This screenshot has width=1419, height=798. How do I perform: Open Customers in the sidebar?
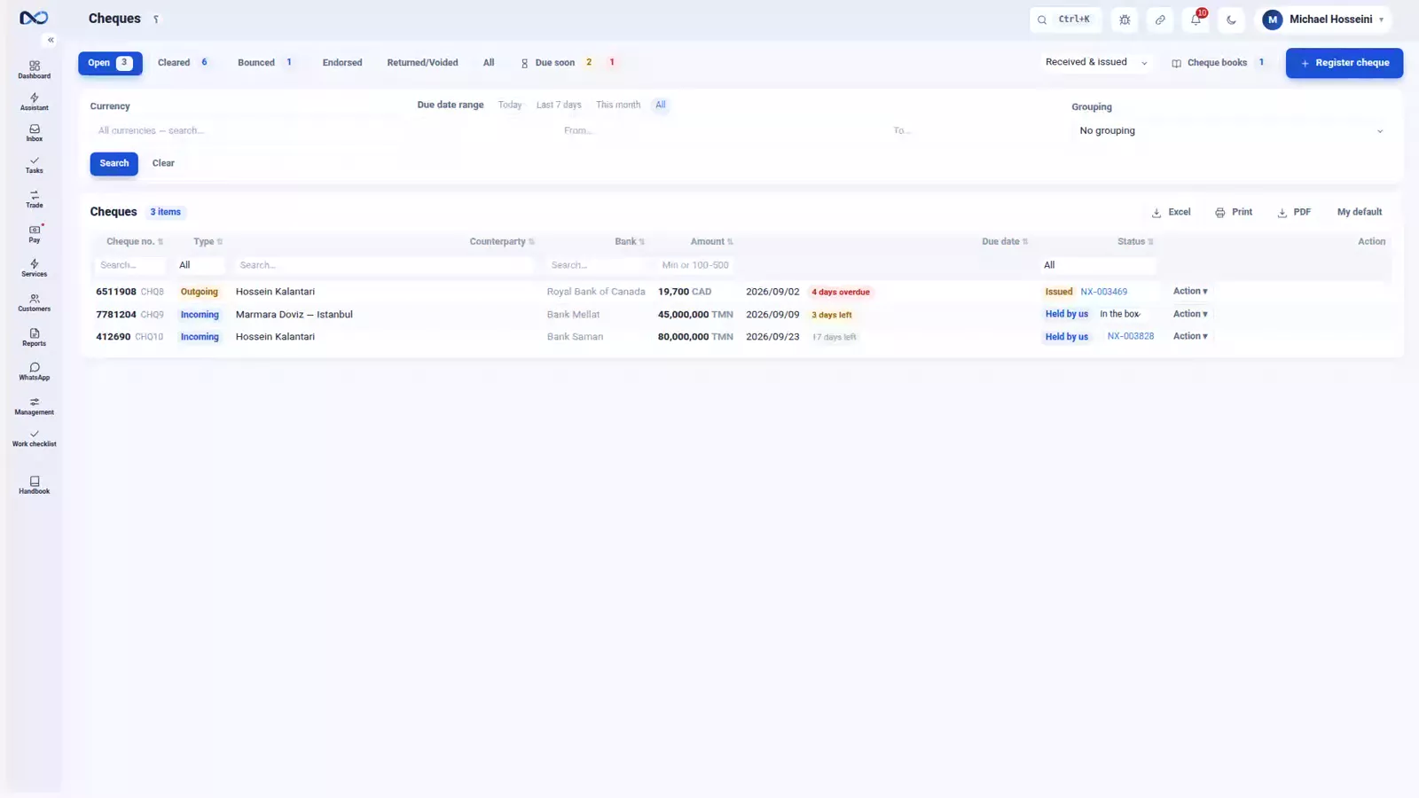(x=34, y=302)
